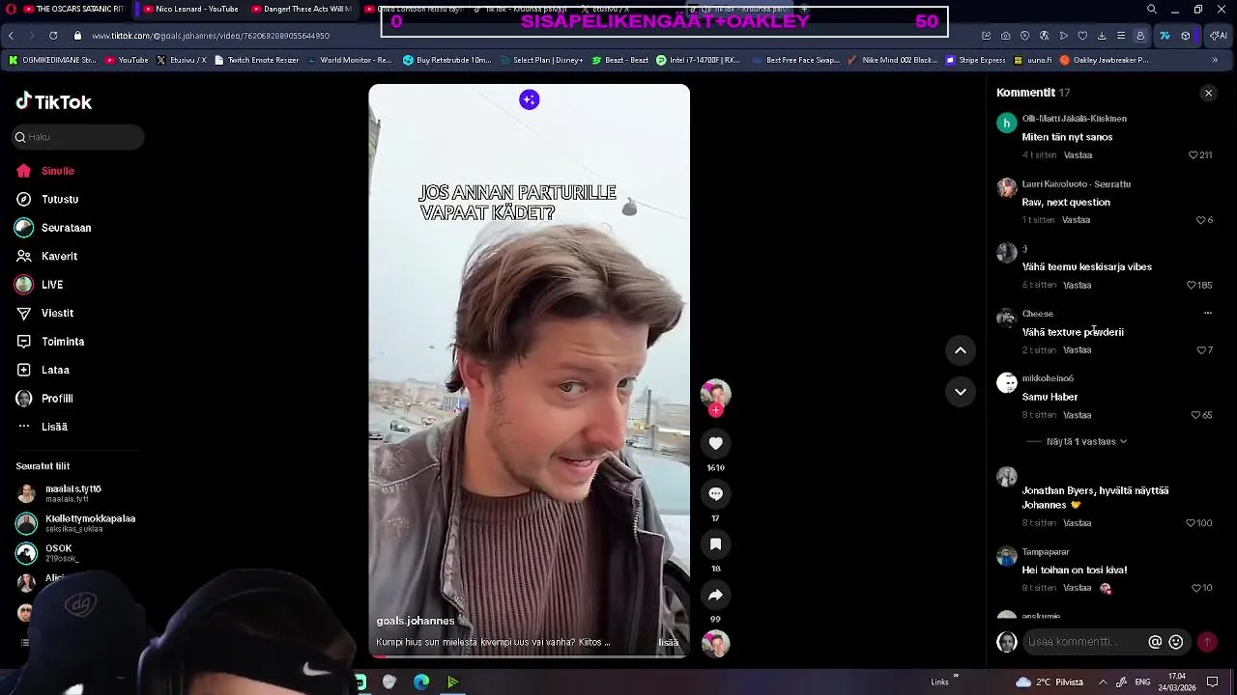The height and width of the screenshot is (695, 1237).
Task: Open the spinning sound disc thumbnail
Action: [x=715, y=643]
